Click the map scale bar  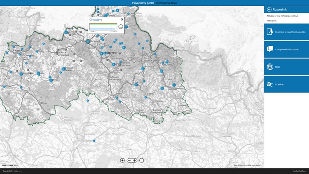pyautogui.click(x=8, y=165)
